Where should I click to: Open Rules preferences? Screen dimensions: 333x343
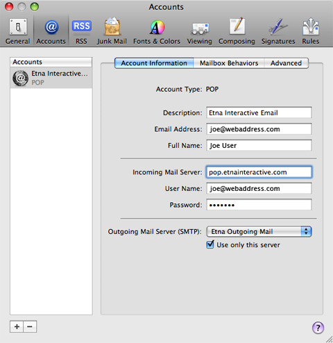click(x=311, y=31)
